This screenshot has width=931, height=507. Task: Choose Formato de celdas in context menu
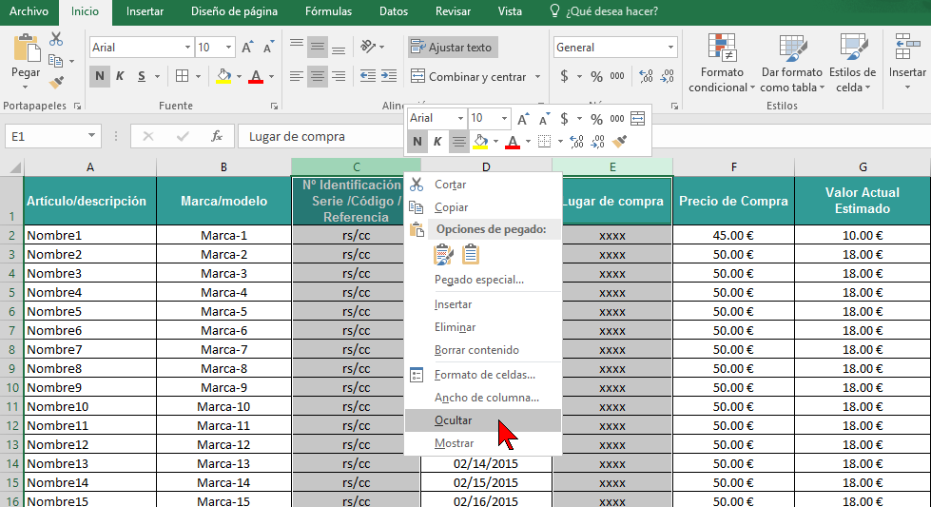point(483,375)
